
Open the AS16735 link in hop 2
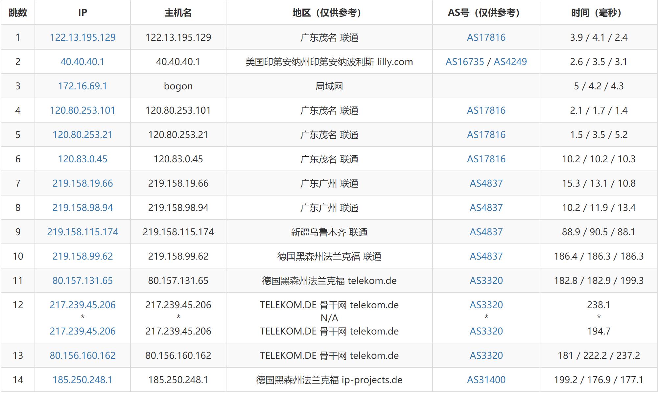coord(464,62)
